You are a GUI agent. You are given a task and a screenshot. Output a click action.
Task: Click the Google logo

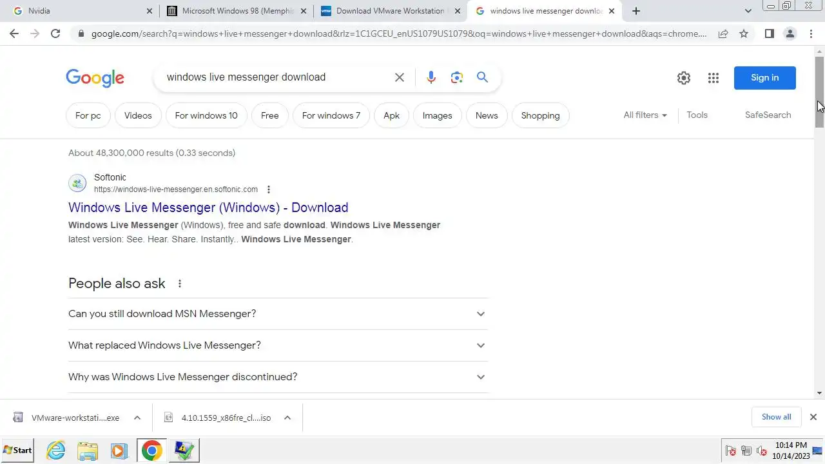click(95, 78)
